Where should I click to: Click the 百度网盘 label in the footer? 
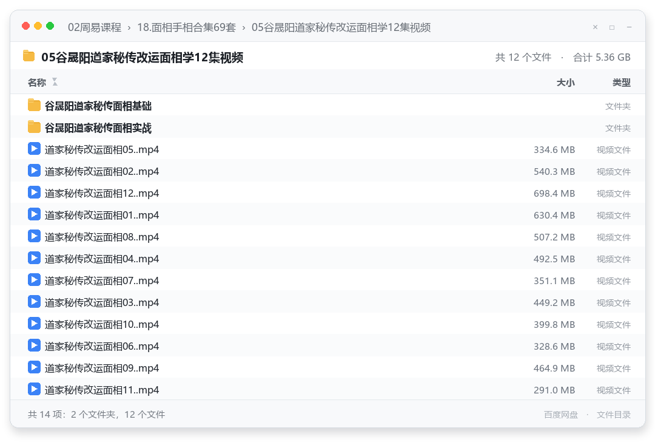pyautogui.click(x=560, y=415)
